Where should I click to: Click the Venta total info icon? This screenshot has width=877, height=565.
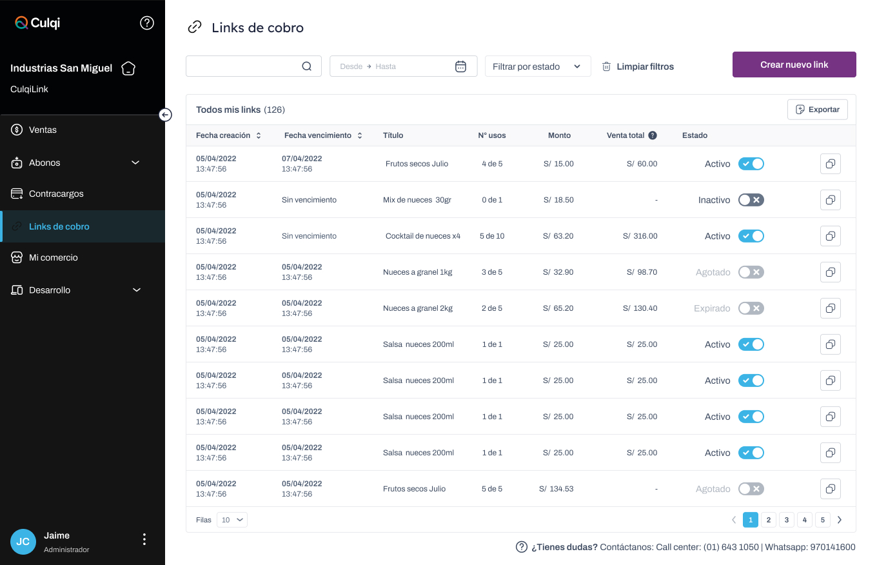(x=653, y=135)
